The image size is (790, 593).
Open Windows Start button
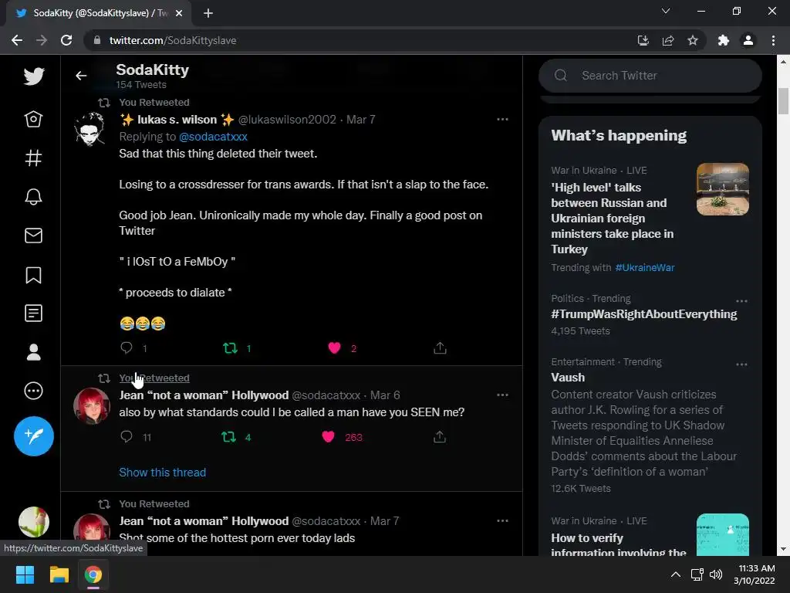pos(25,574)
